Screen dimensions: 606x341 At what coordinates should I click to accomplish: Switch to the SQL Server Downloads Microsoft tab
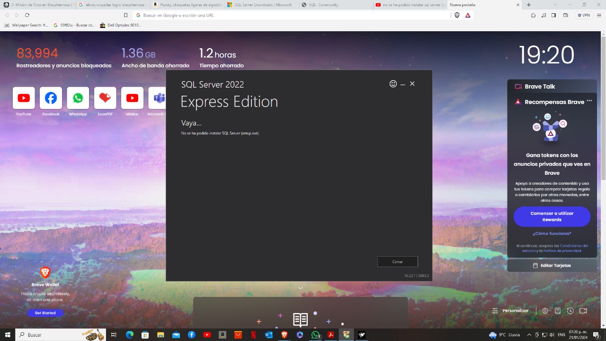point(262,5)
